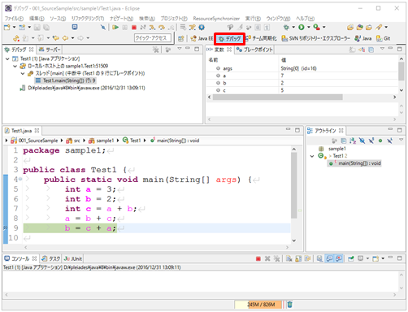Click the Step Into icon

tap(152, 28)
